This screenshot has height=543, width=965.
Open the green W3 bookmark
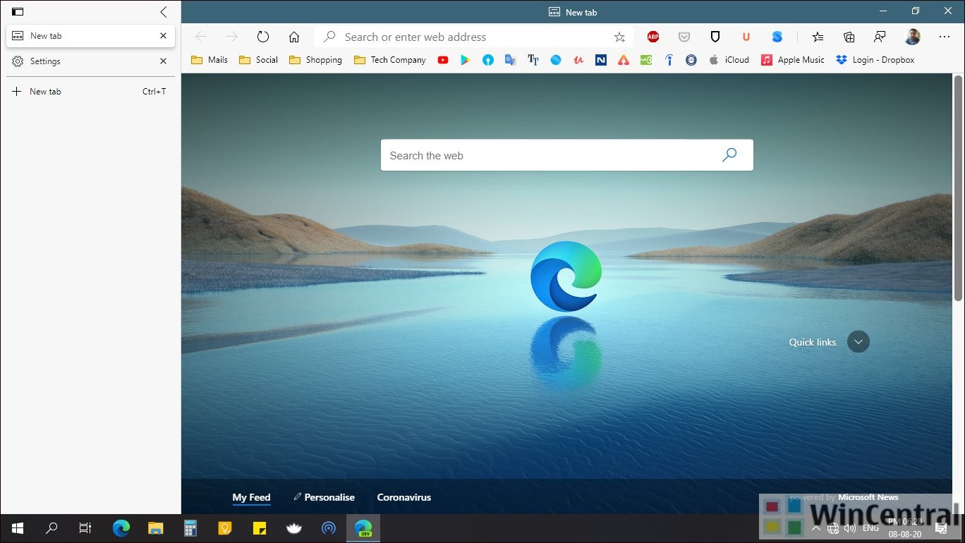[646, 60]
